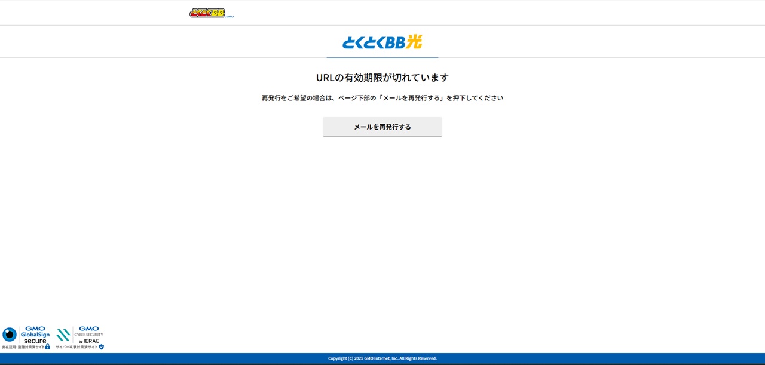Click the small by GMO mark beside the header logo
This screenshot has width=765, height=365.
229,16
